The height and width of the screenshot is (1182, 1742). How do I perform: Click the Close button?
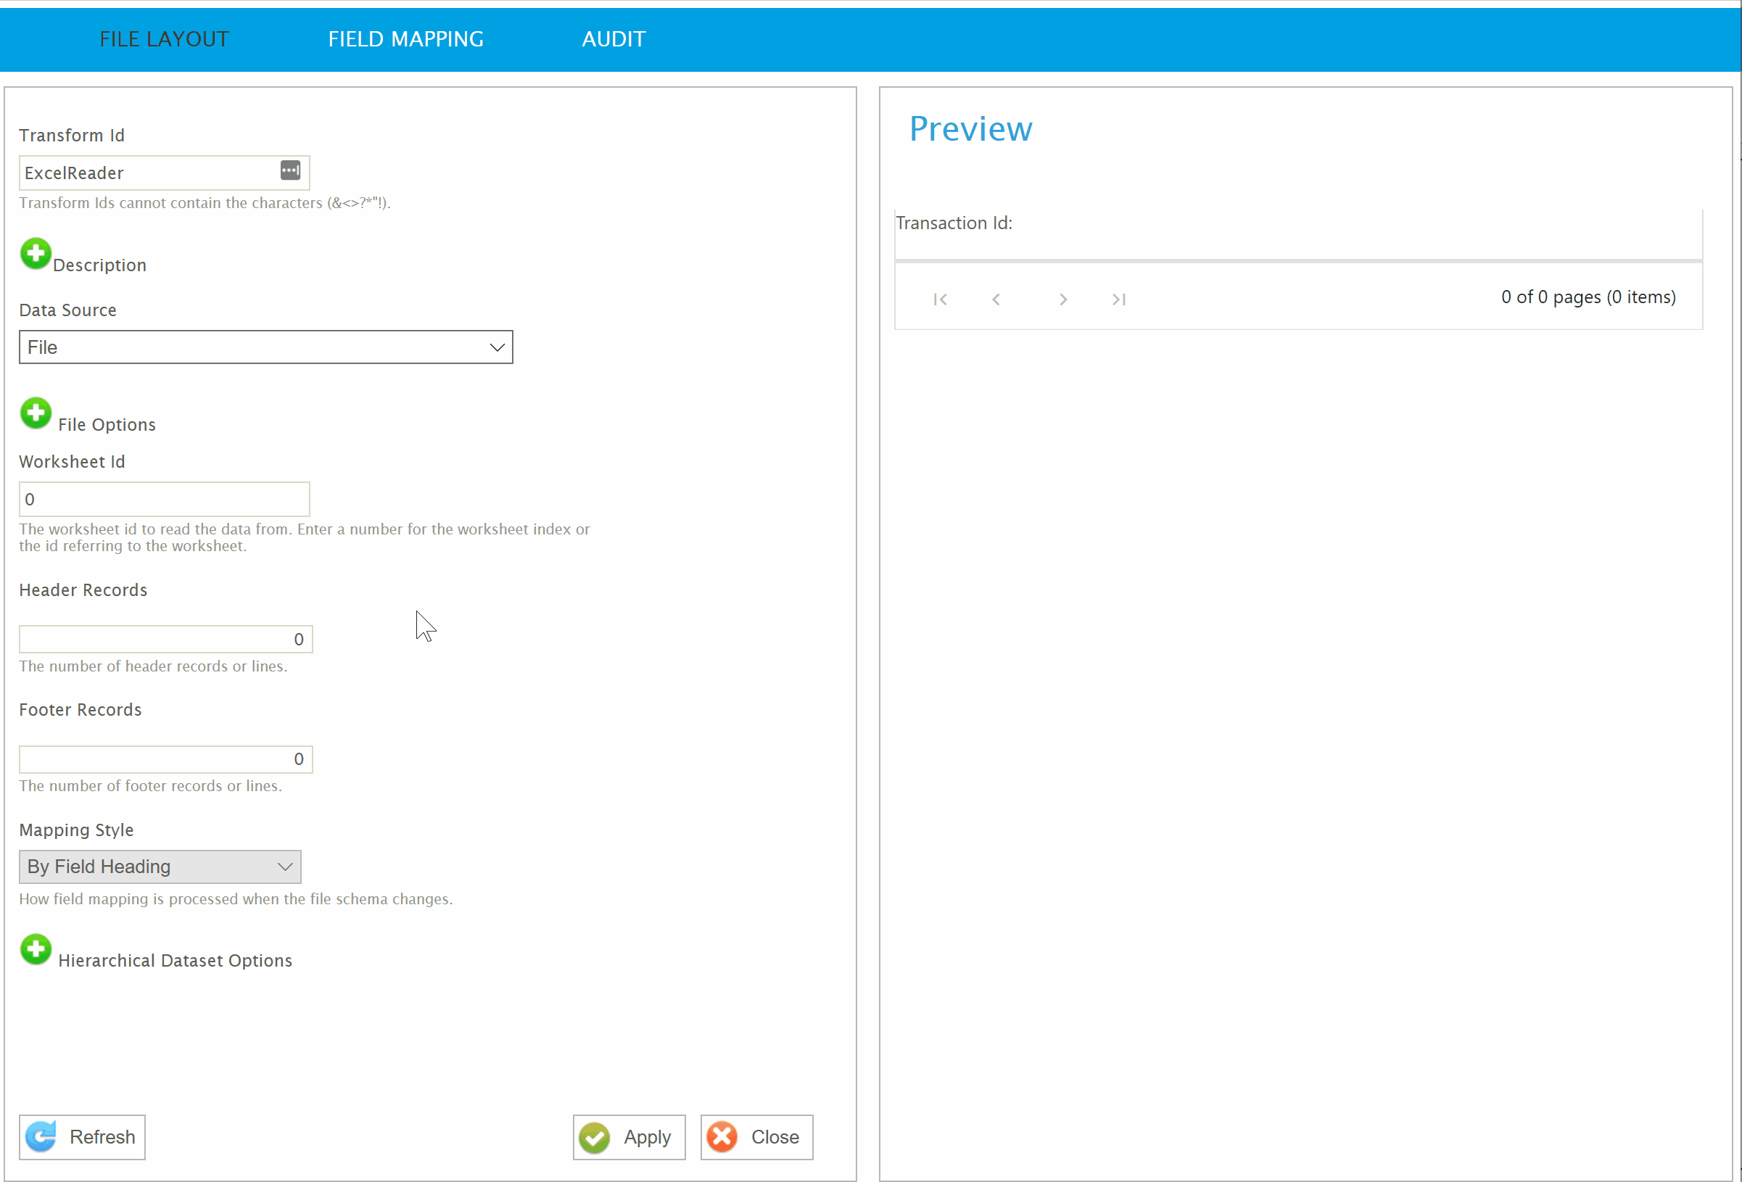pyautogui.click(x=756, y=1138)
